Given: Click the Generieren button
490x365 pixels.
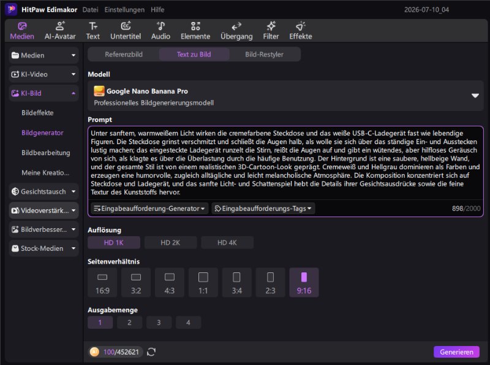Looking at the screenshot, I should coord(456,352).
